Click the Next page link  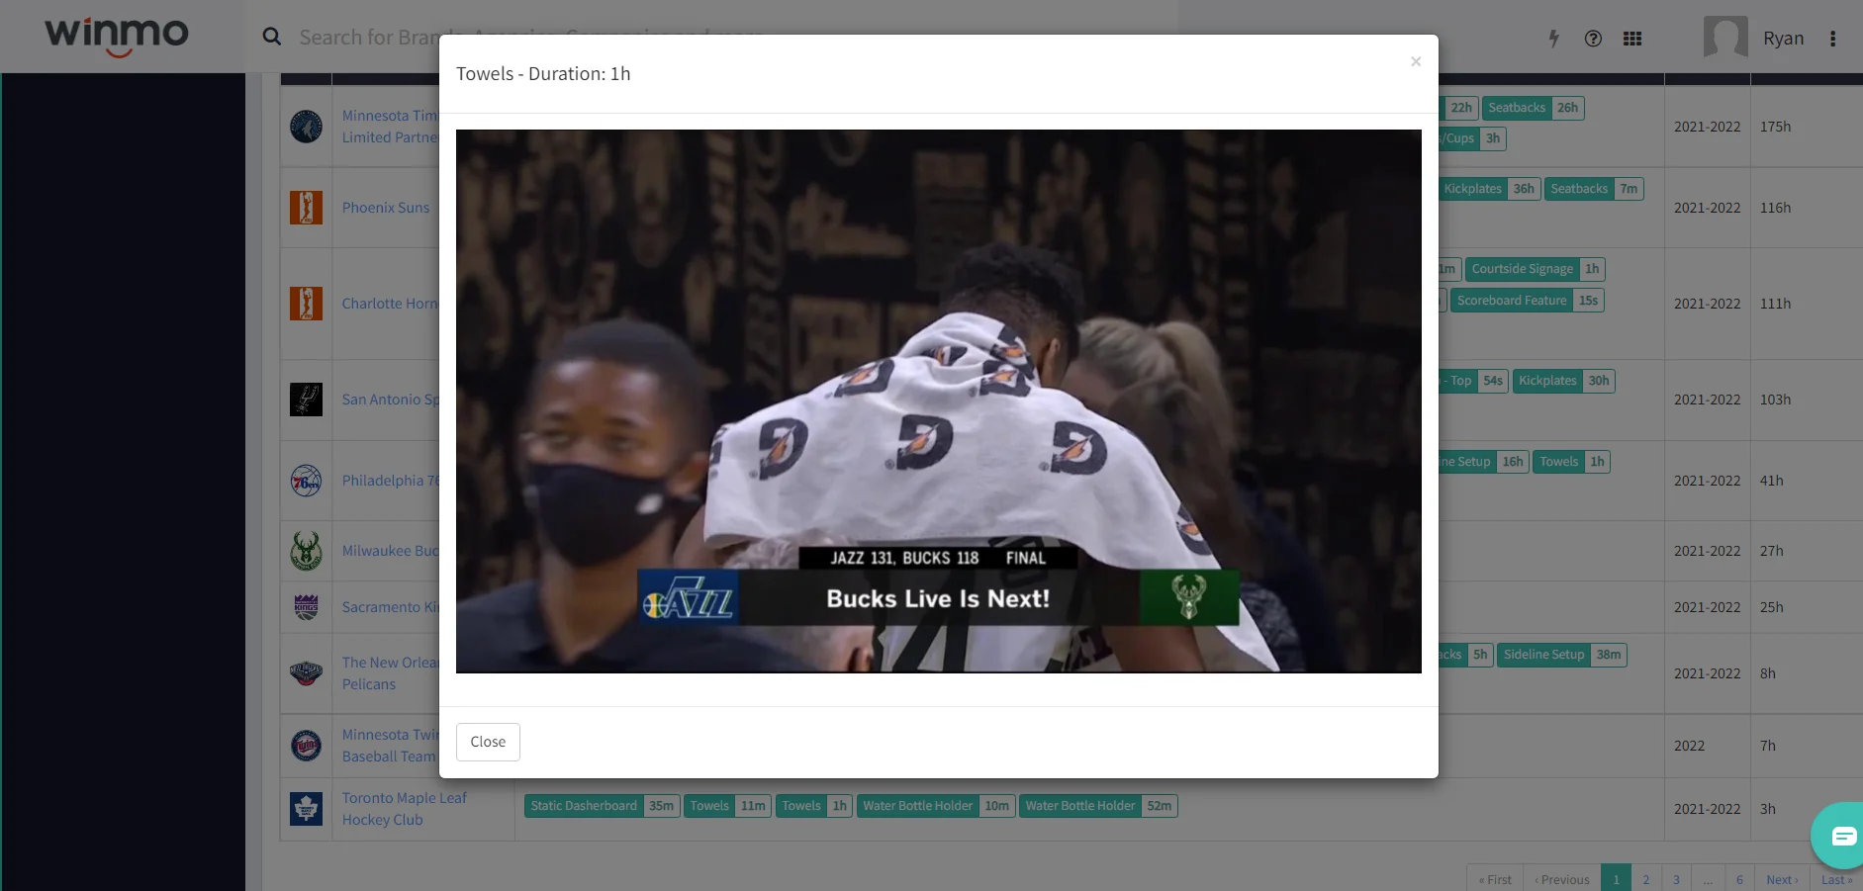coord(1782,879)
